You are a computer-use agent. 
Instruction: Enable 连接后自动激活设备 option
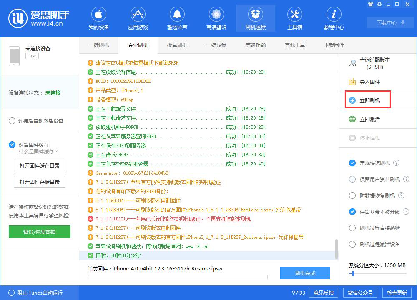coord(12,121)
